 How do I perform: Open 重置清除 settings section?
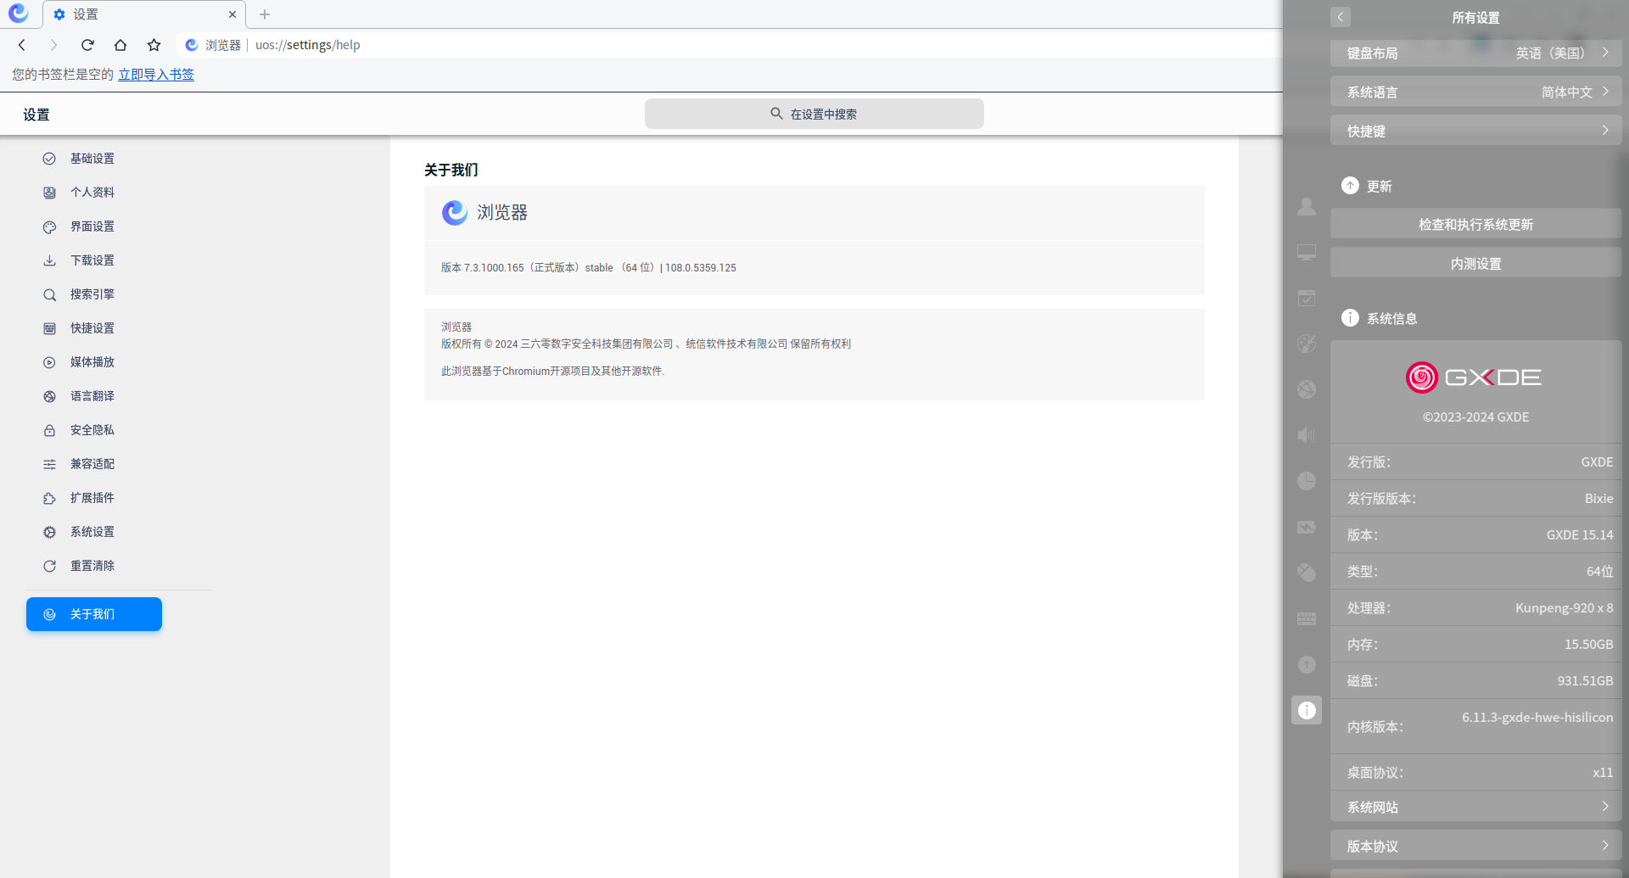(x=92, y=566)
